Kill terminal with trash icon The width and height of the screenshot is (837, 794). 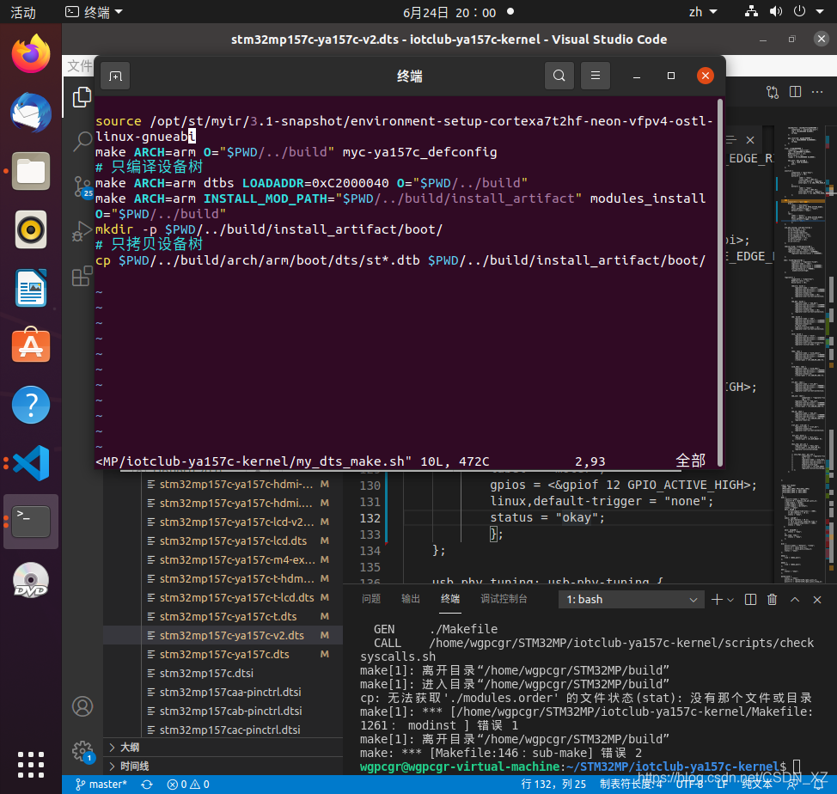click(x=772, y=600)
